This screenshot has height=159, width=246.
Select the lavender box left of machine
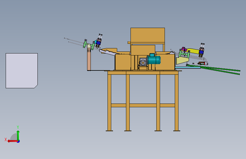tap(22, 71)
